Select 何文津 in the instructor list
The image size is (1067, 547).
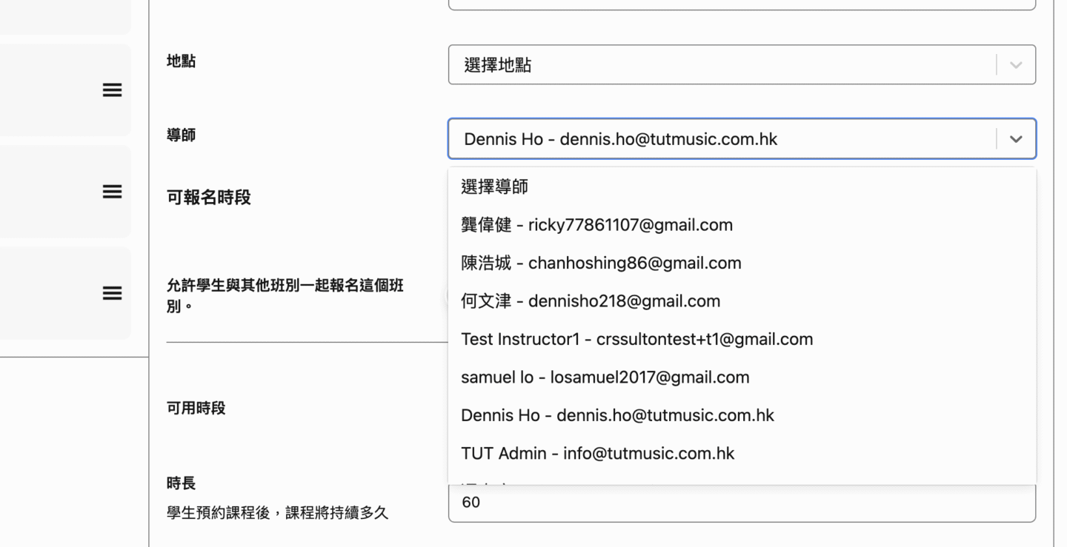(591, 301)
